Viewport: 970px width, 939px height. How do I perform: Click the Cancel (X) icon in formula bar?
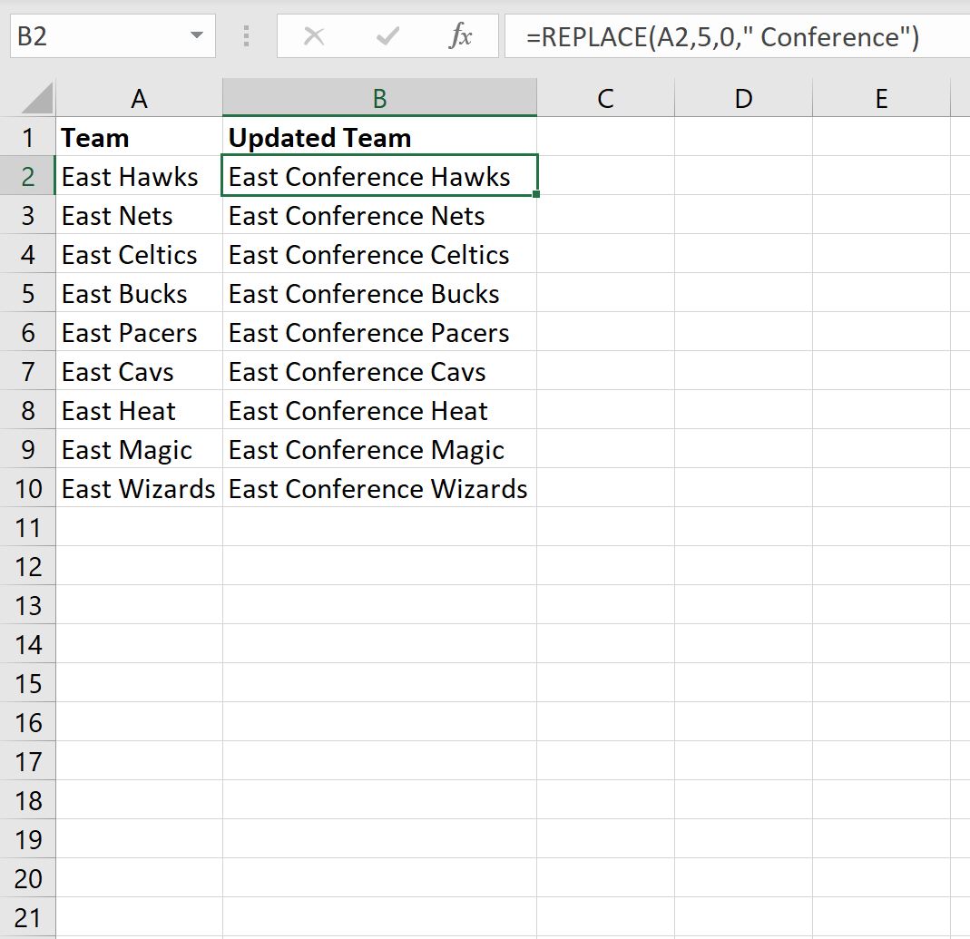tap(314, 36)
